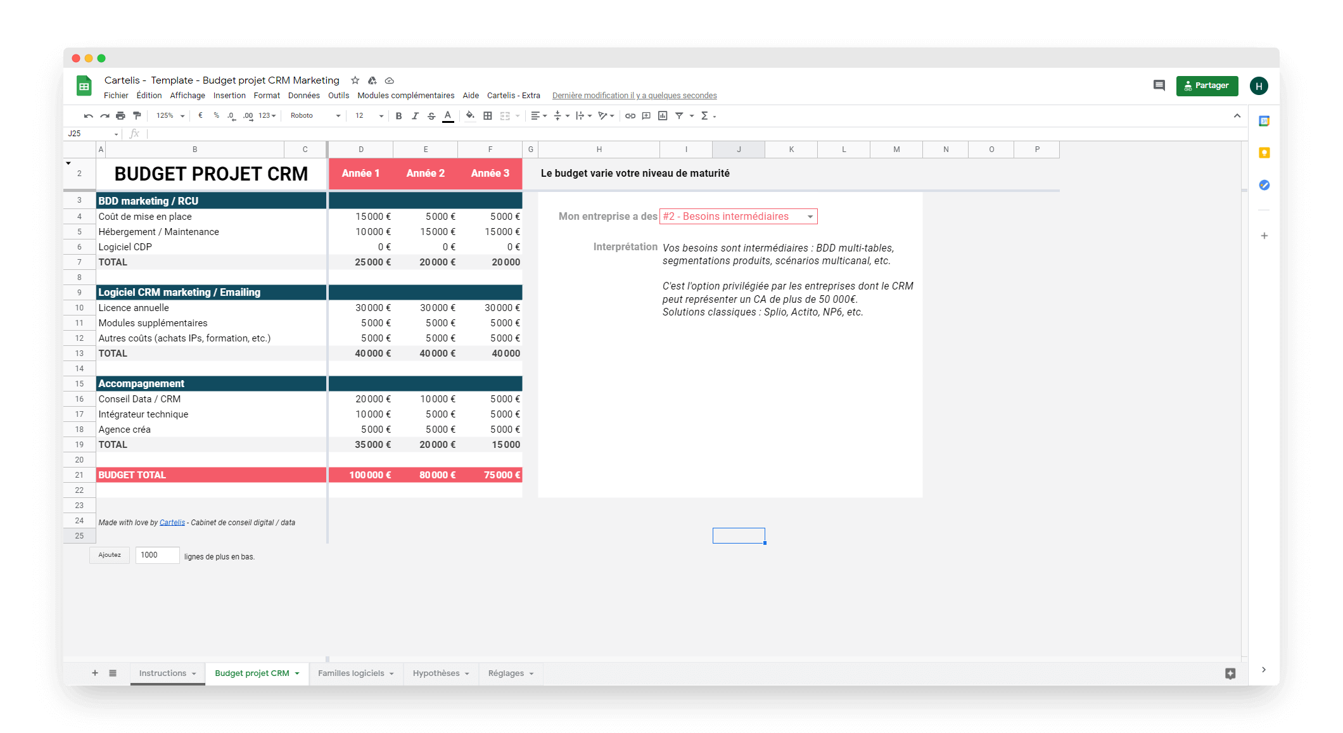Open the Insertion menu

tap(229, 95)
